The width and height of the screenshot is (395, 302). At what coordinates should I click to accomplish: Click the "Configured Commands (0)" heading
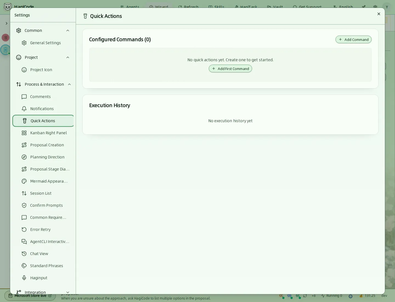coord(120,40)
